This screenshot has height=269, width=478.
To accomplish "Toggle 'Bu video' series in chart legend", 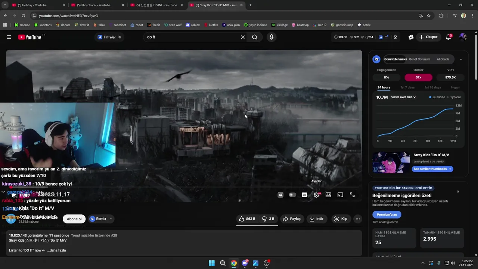I will [x=437, y=97].
